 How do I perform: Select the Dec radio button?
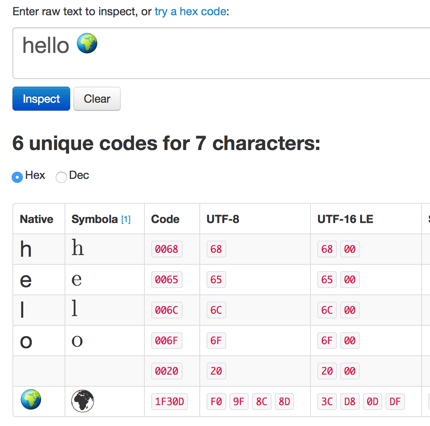tap(61, 177)
